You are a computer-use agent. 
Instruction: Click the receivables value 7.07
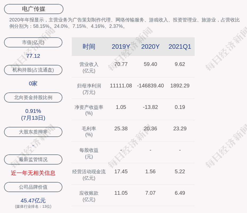point(150,193)
